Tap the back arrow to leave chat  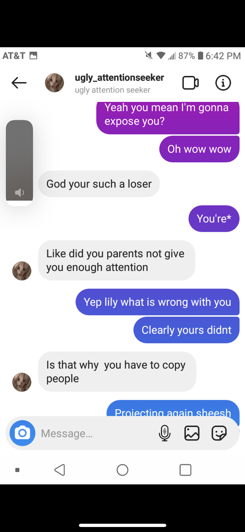click(x=19, y=83)
